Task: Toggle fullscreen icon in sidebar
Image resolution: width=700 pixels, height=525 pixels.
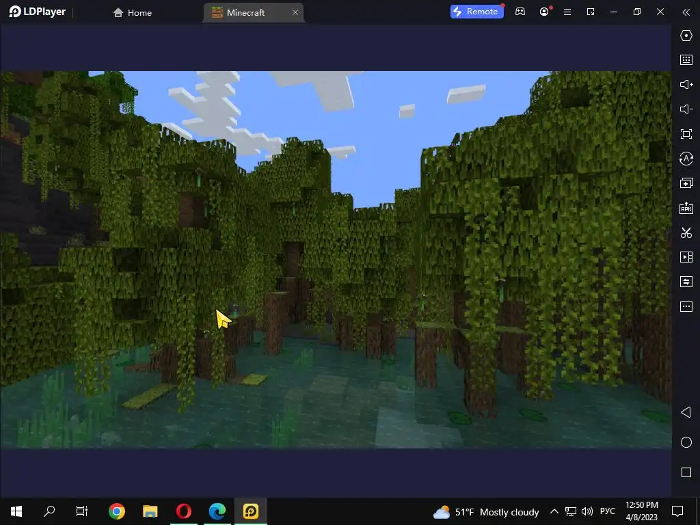Action: [x=686, y=134]
